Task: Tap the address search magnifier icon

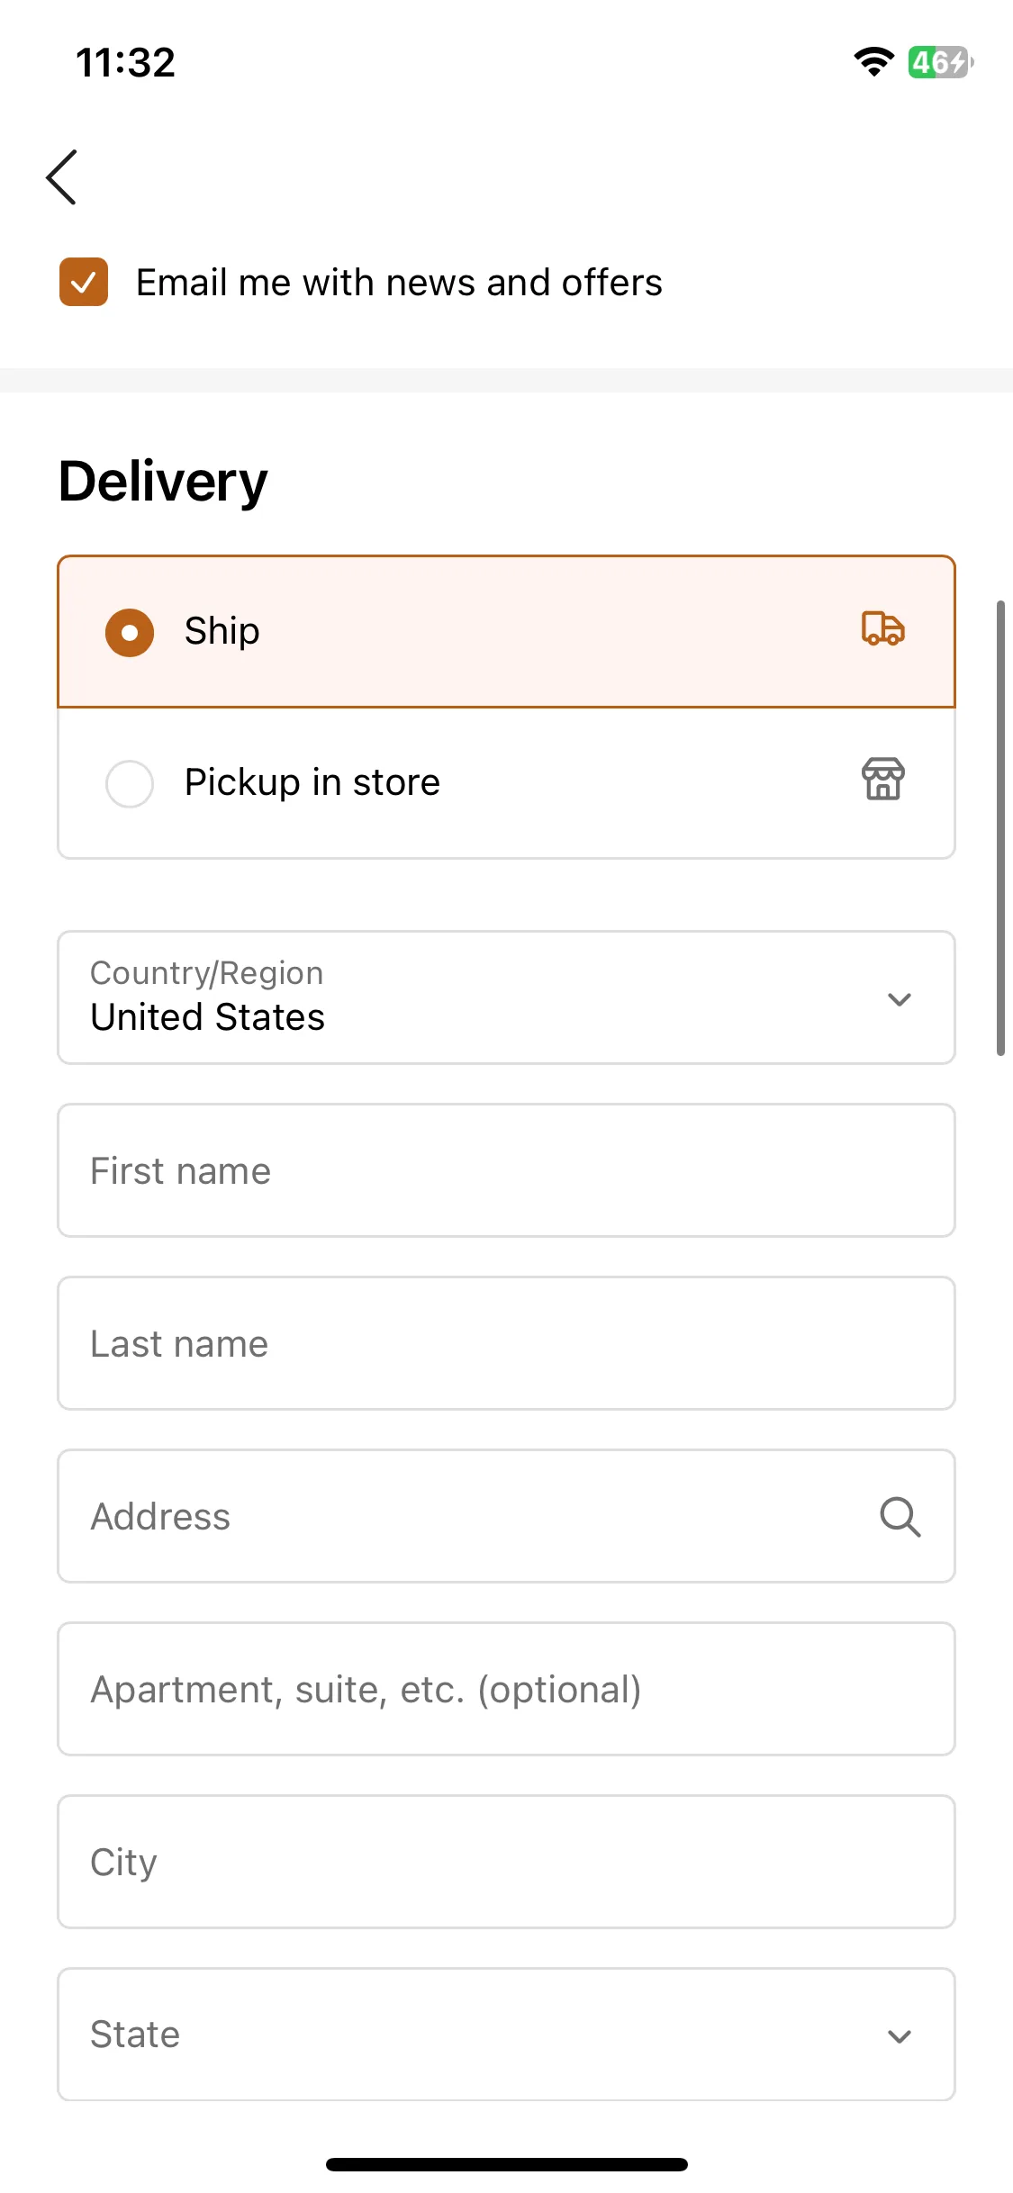Action: (900, 1517)
